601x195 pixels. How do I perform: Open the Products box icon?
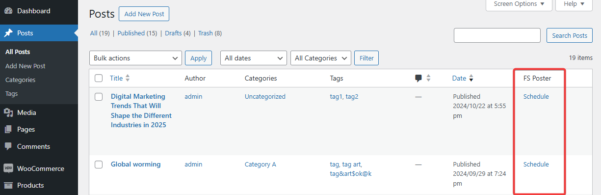pos(8,185)
